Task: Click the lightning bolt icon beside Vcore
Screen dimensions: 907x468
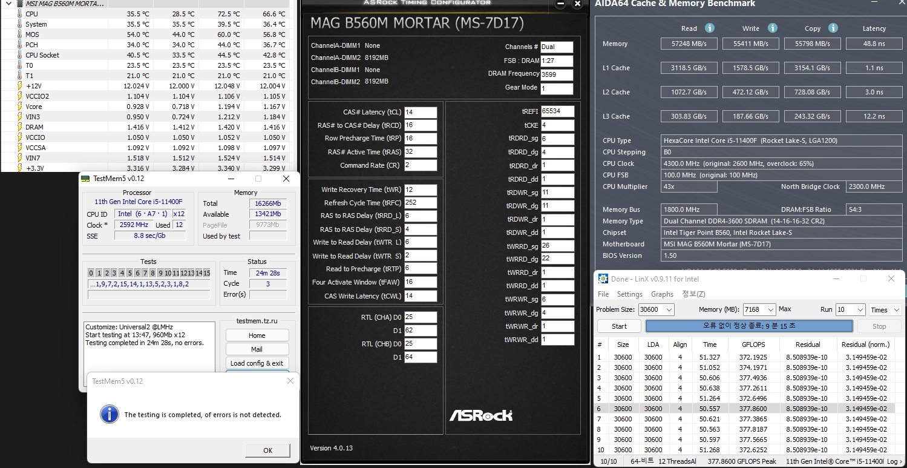Action: click(19, 107)
